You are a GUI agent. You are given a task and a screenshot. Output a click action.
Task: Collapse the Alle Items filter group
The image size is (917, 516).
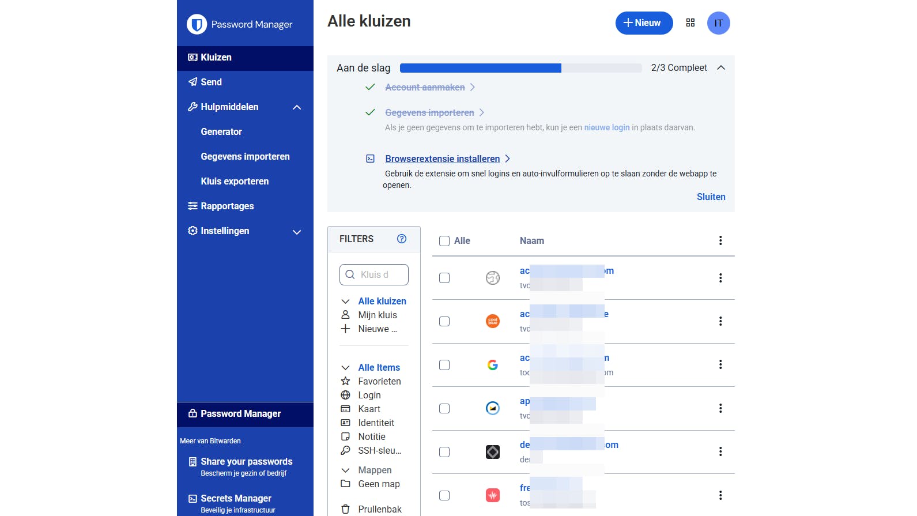click(x=345, y=367)
